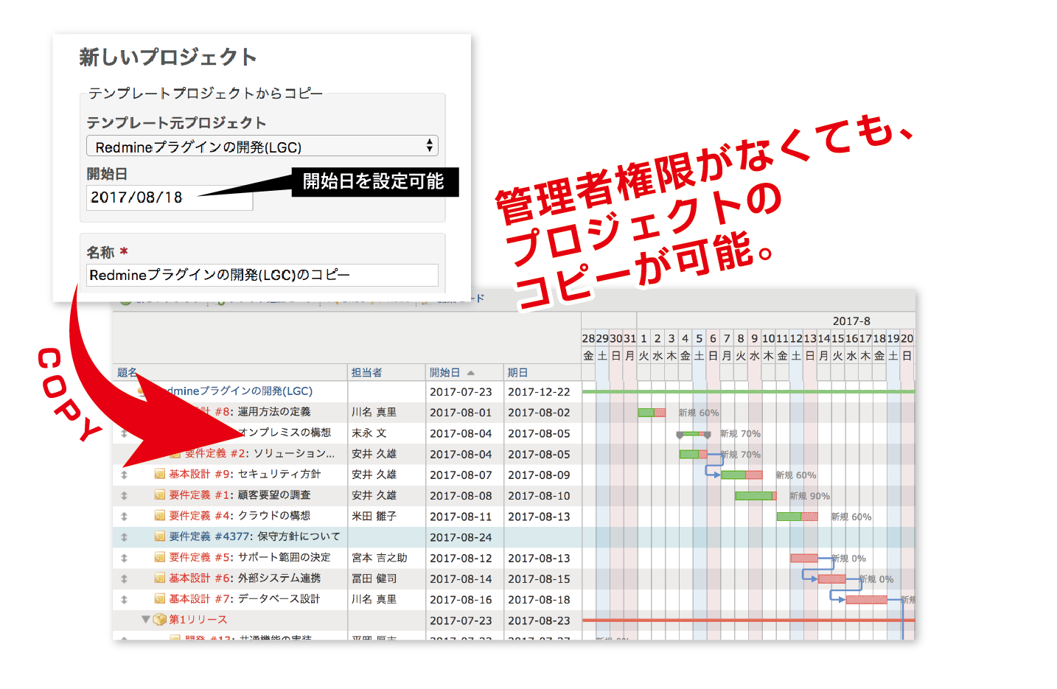The height and width of the screenshot is (689, 1057).
Task: Click ticket icon for 要件定義 #4377 row
Action: pyautogui.click(x=159, y=536)
